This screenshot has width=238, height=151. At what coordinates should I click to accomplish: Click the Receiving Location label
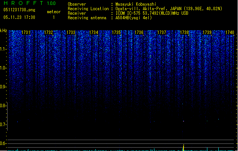[x=88, y=9]
